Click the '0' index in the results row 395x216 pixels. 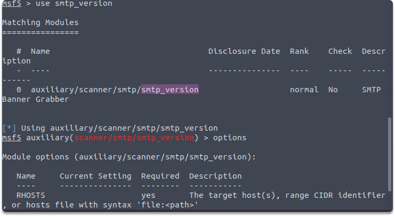coord(19,90)
